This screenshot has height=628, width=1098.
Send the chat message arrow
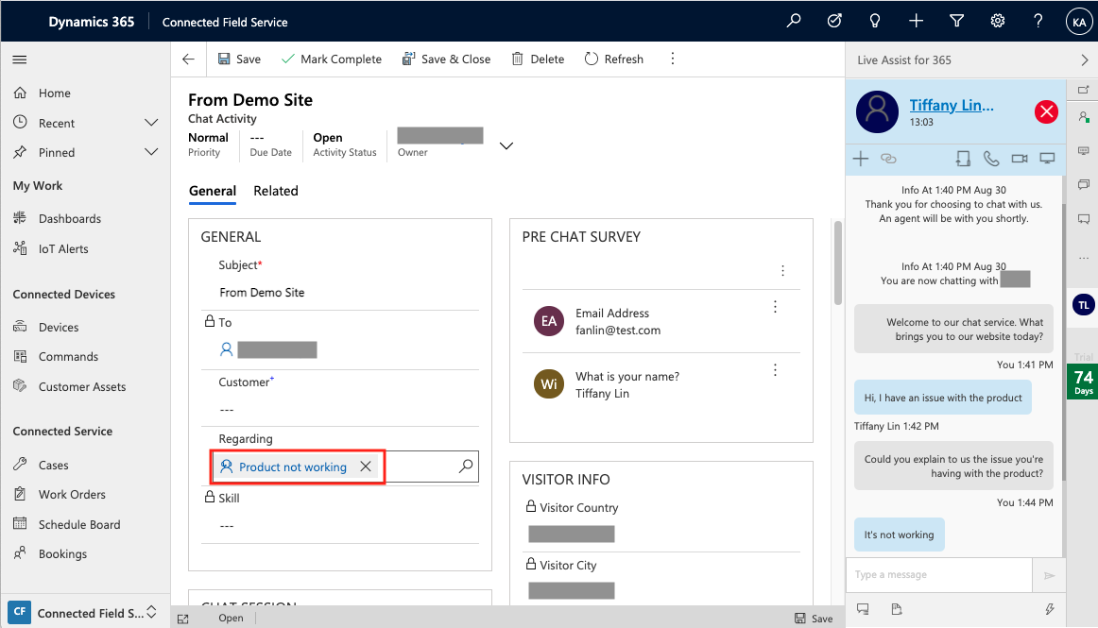pos(1049,575)
